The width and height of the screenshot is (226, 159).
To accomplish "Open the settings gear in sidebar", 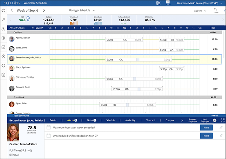I will [x=3, y=66].
